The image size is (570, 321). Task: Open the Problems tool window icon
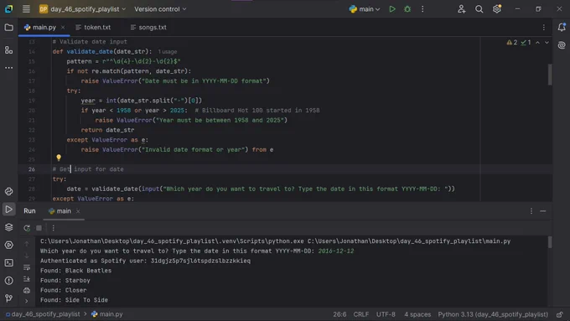[8, 281]
